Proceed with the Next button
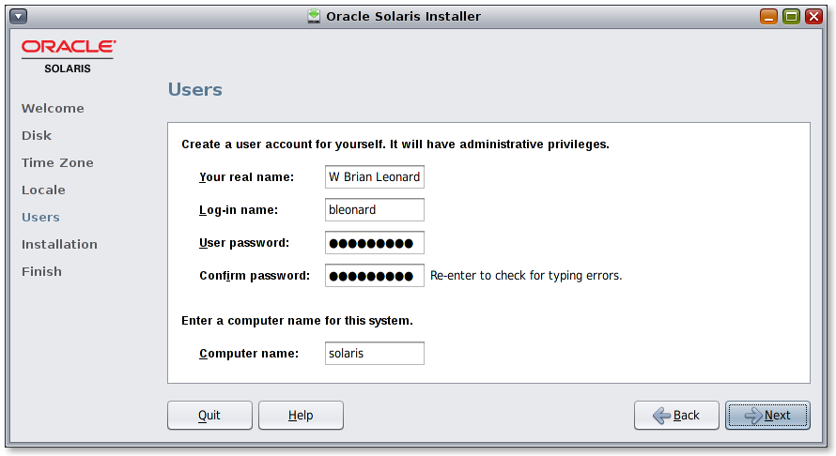This screenshot has width=836, height=456. [767, 416]
